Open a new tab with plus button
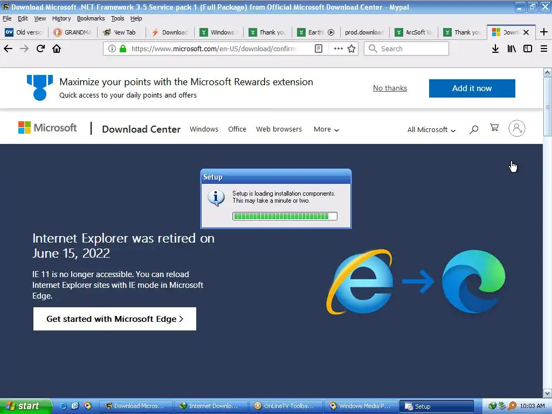Screen dimensions: 552x414 [543, 32]
